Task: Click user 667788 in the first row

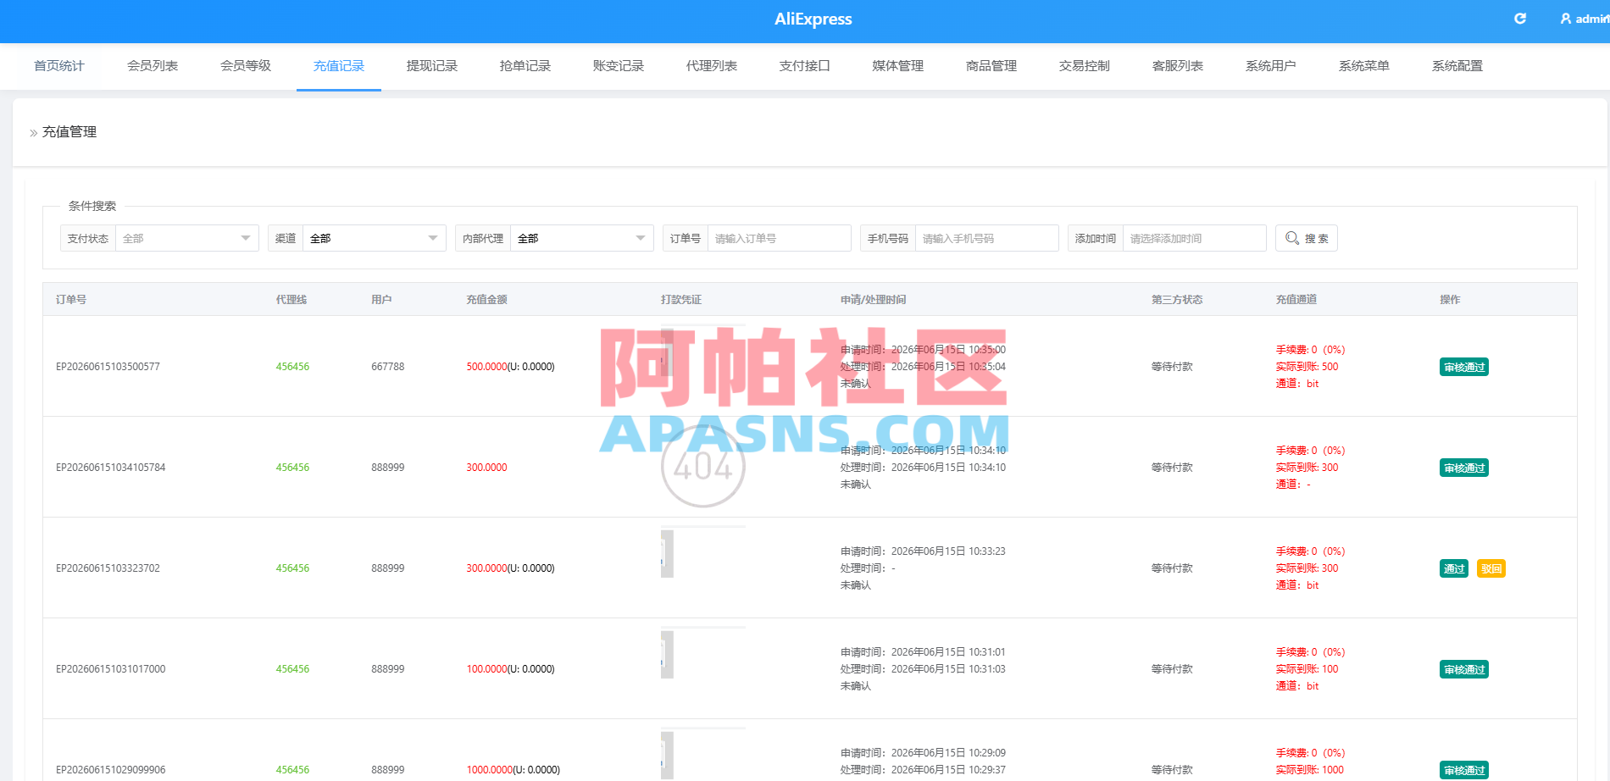Action: (388, 367)
